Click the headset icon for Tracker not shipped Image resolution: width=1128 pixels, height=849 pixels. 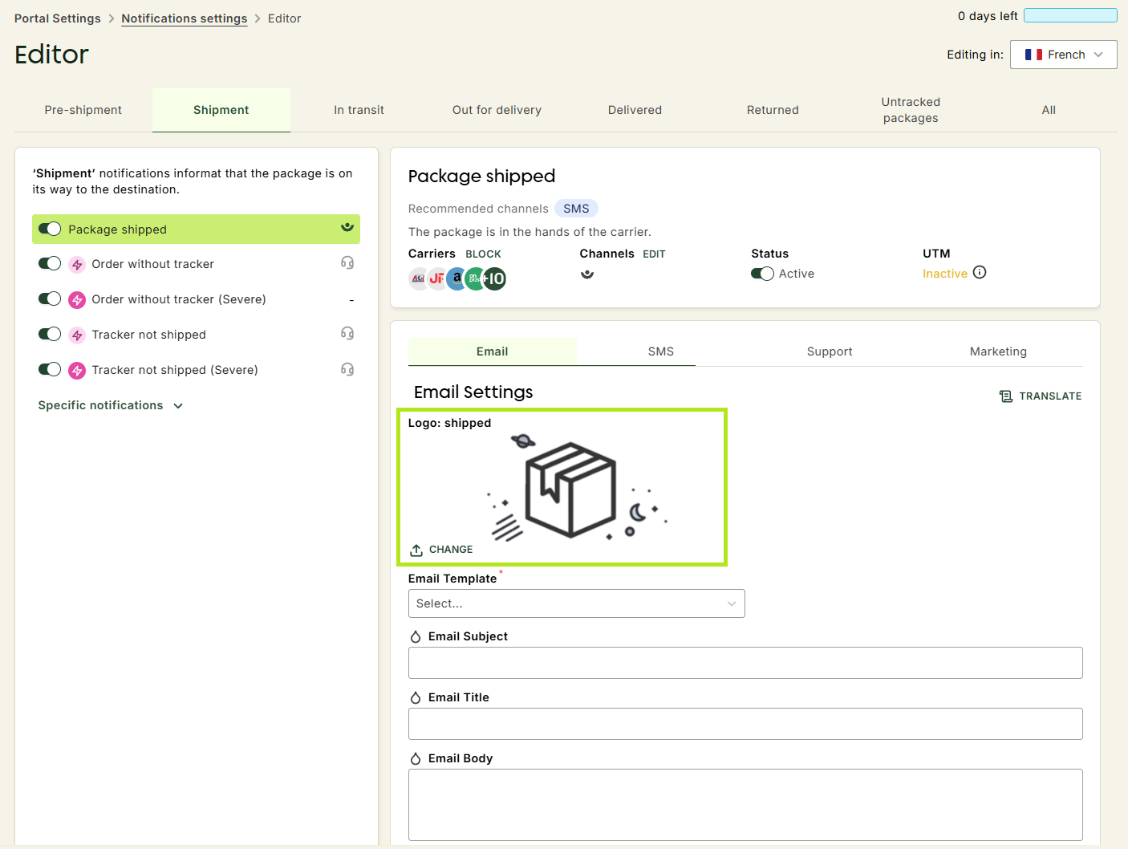347,334
